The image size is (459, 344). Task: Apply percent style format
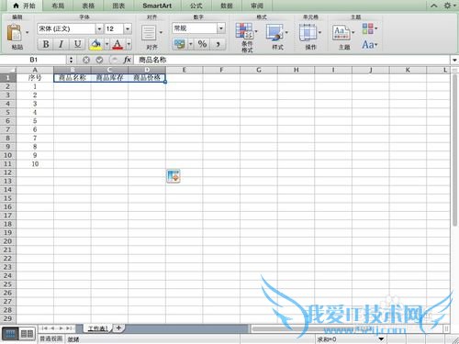202,44
